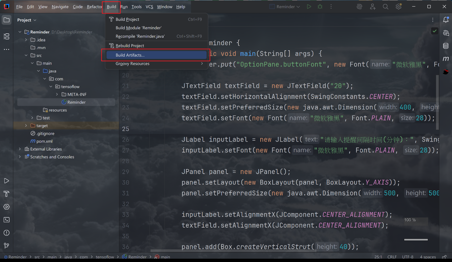Click the Debug bug icon
This screenshot has height=262, width=452.
coord(320,7)
